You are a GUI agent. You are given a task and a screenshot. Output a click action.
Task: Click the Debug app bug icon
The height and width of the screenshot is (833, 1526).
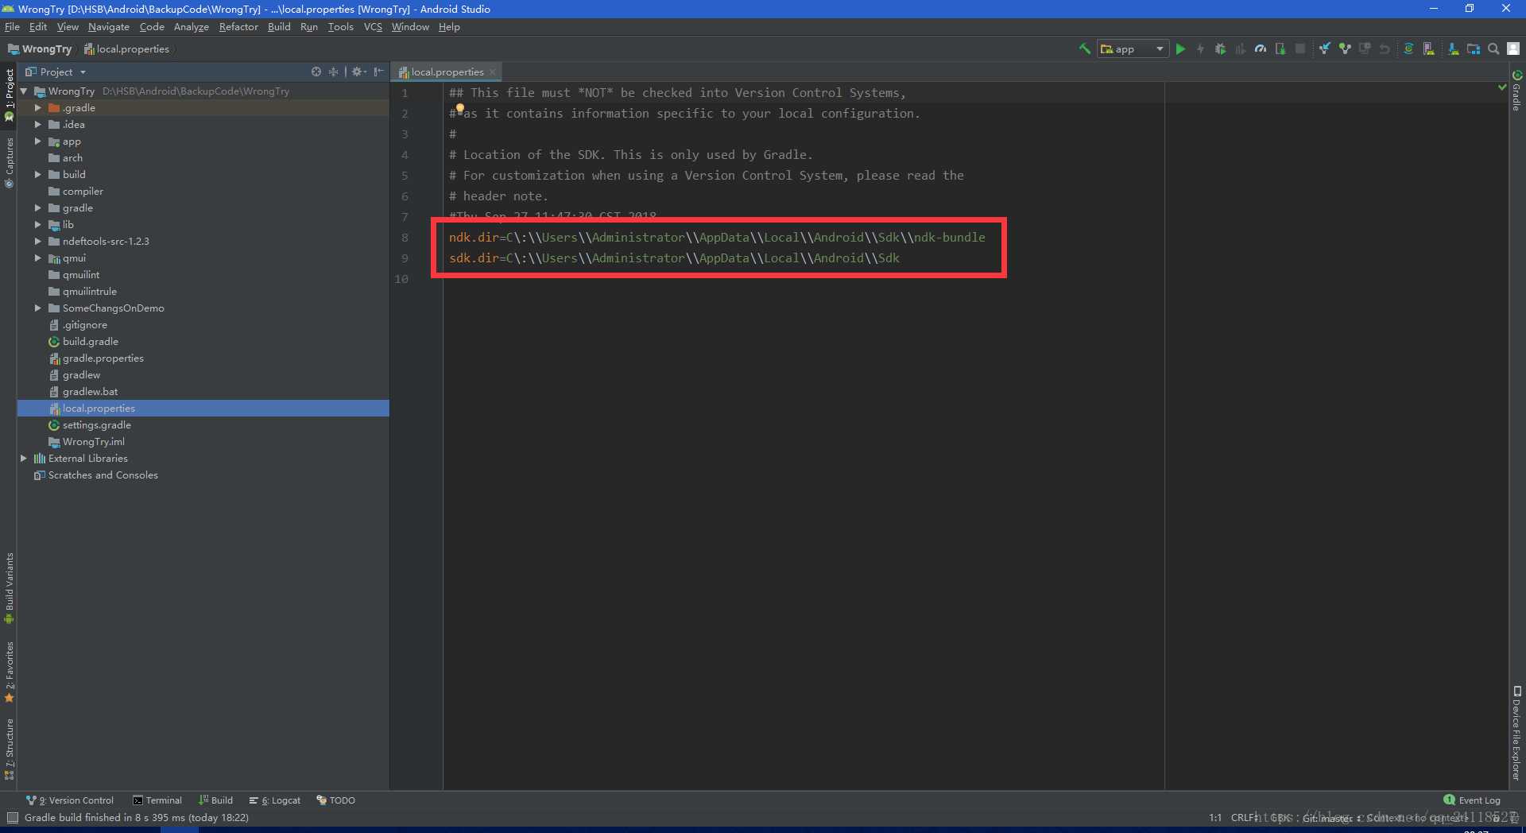tap(1221, 49)
